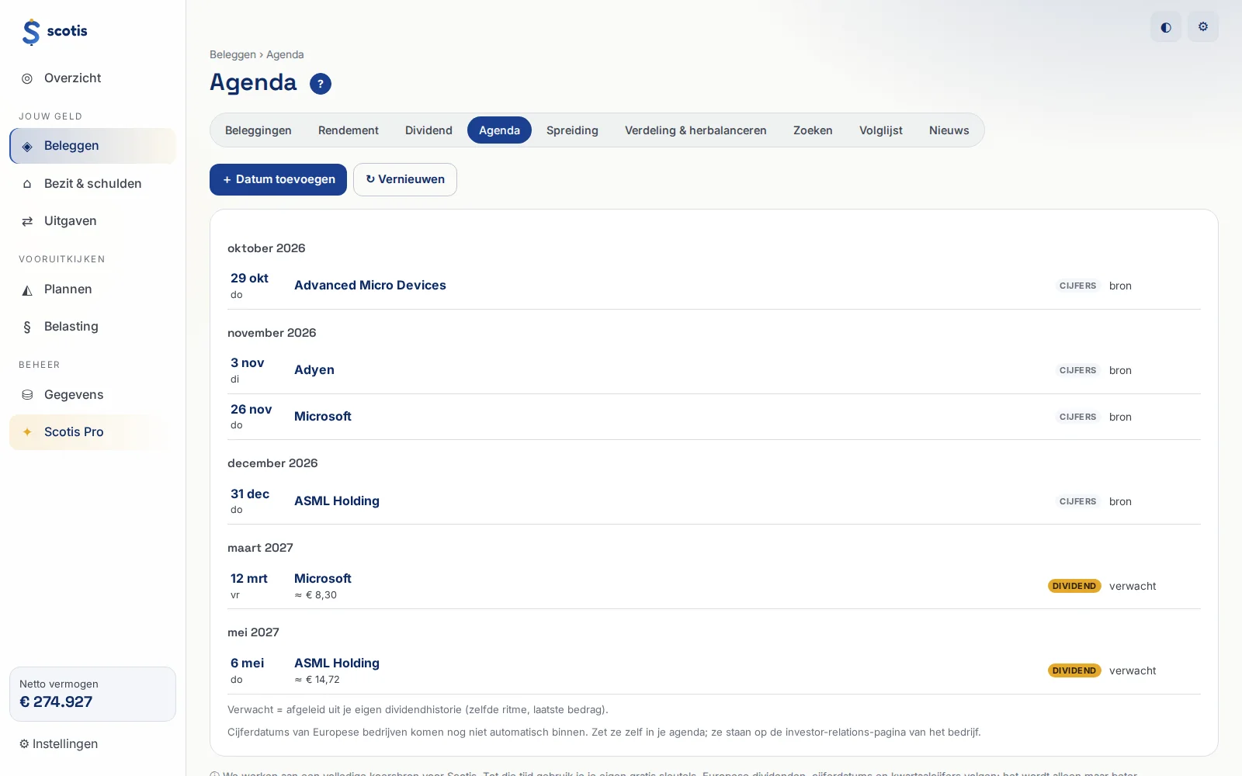The height and width of the screenshot is (776, 1242).
Task: Switch to Zoeken tab
Action: (x=813, y=130)
